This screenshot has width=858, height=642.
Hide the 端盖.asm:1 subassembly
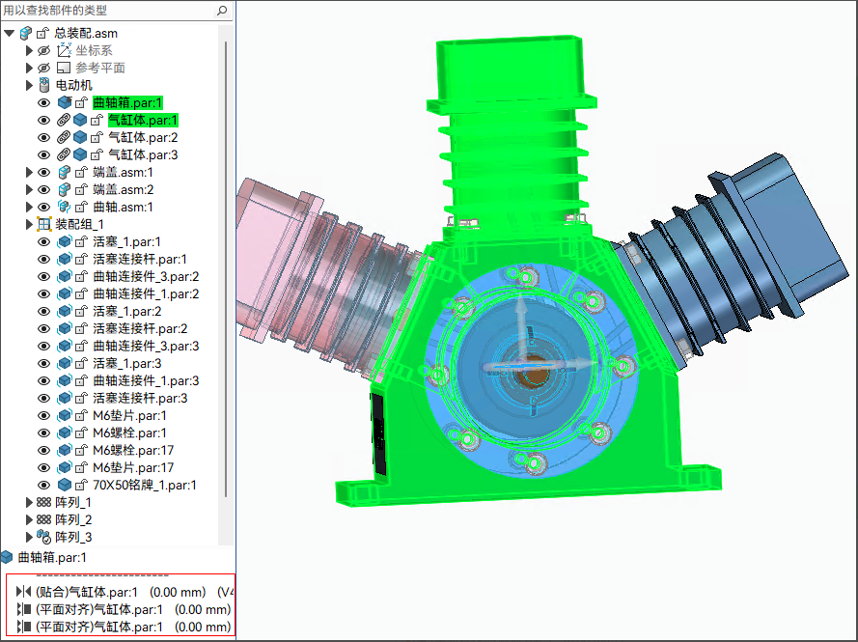[x=43, y=173]
